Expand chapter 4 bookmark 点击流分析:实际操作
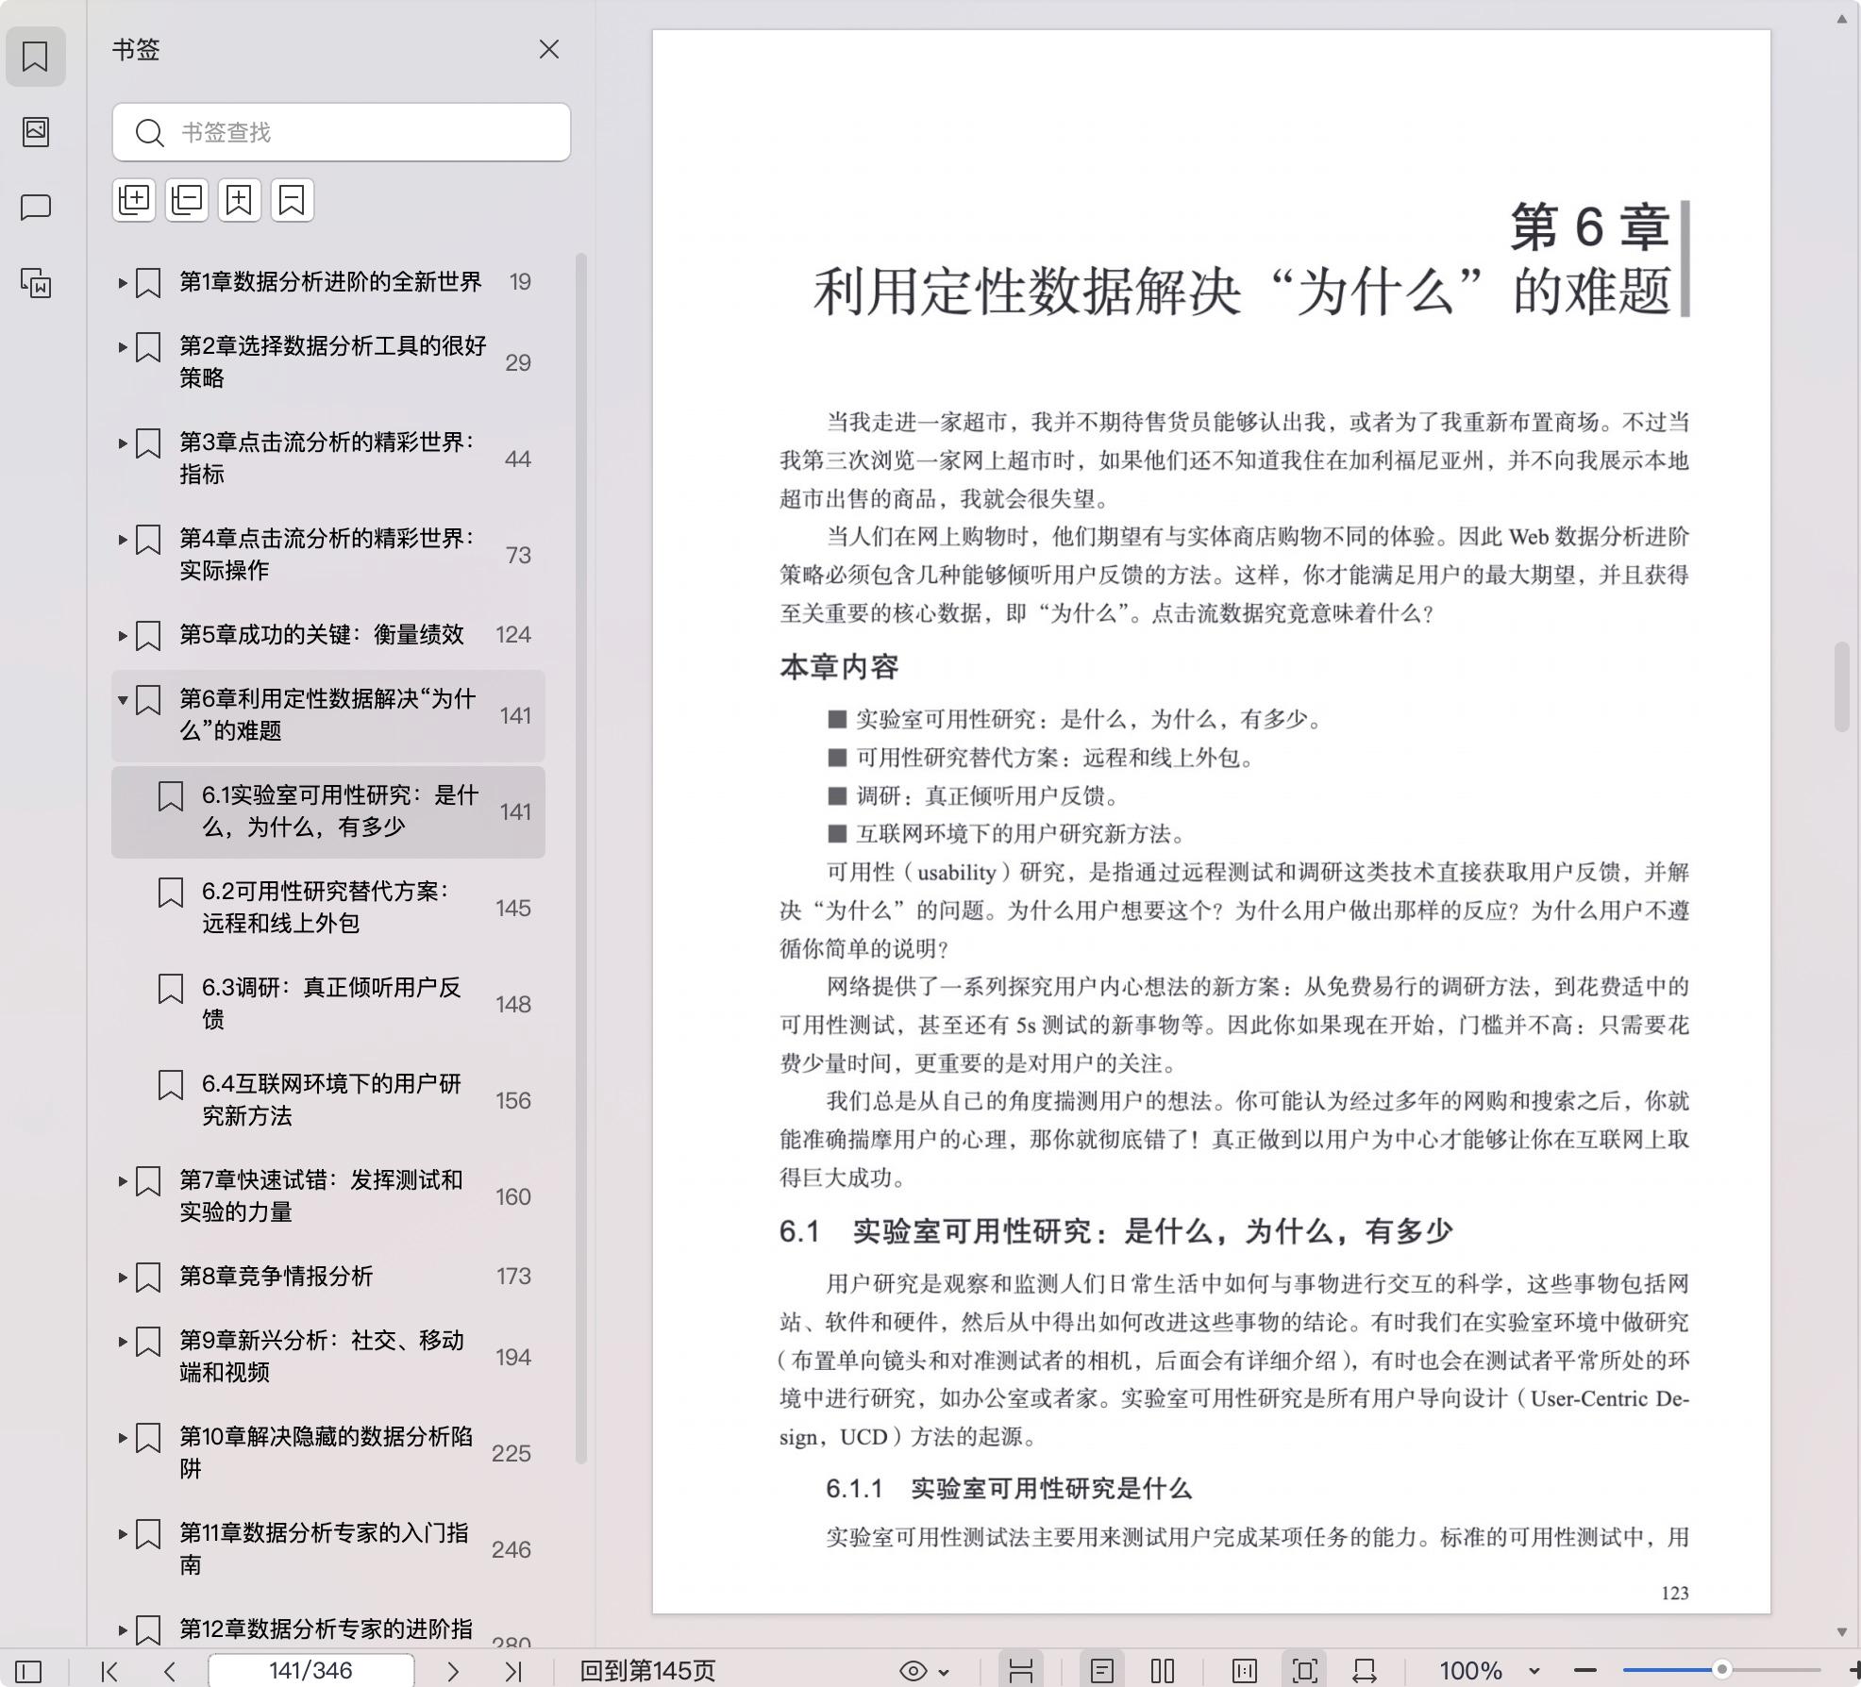 click(123, 539)
